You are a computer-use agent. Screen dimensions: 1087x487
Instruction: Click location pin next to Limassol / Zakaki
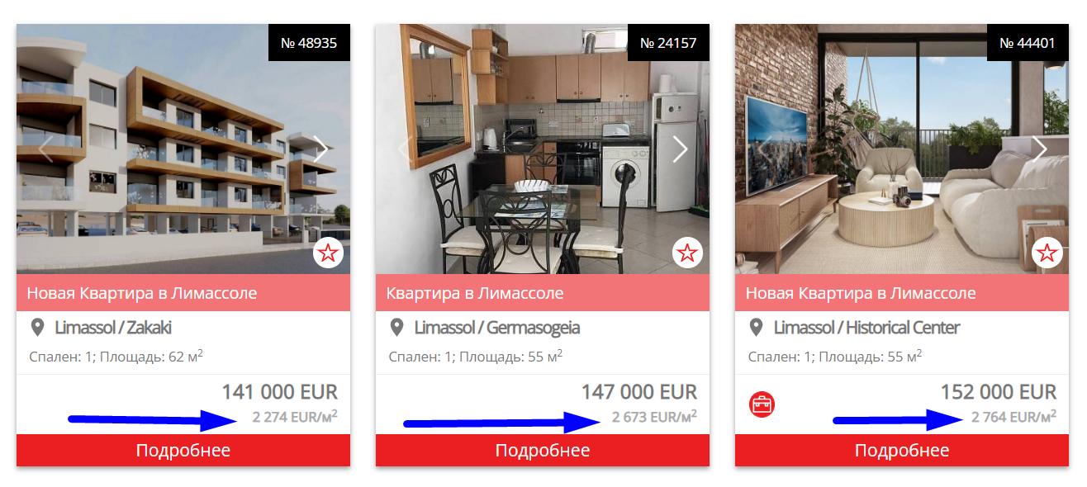pos(37,328)
